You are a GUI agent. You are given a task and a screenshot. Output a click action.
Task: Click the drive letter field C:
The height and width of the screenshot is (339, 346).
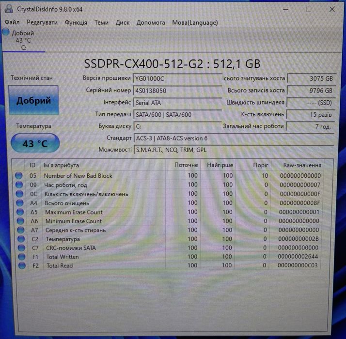[177, 126]
